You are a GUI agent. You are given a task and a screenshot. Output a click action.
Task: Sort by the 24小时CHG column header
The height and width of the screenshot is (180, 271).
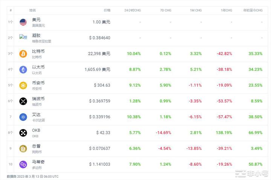(x=133, y=11)
